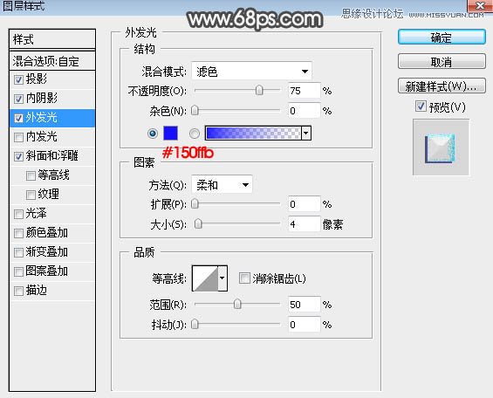Screen dimensions: 493x398
Task: Click the 杂色(N) noise slider handle
Action: (195, 110)
